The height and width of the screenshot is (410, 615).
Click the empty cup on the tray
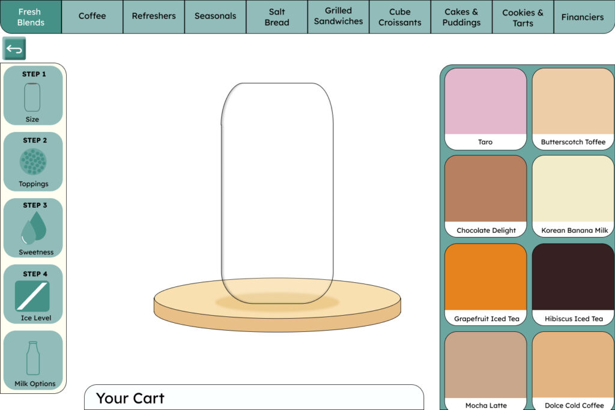[x=277, y=192]
